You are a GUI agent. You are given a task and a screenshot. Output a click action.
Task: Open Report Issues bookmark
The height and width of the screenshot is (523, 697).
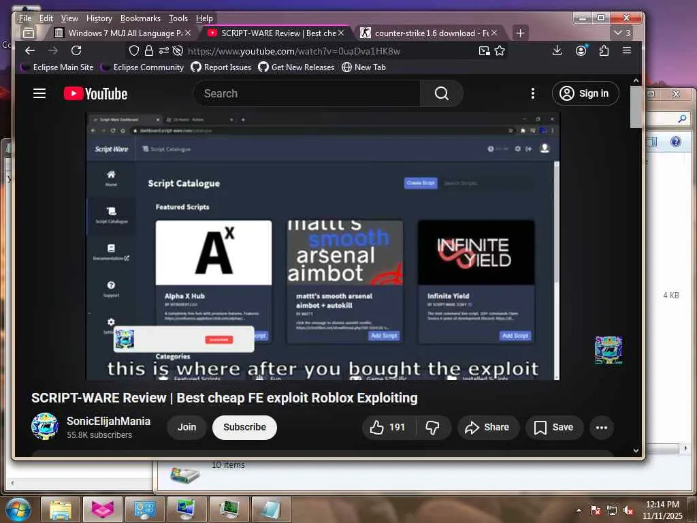coord(221,67)
